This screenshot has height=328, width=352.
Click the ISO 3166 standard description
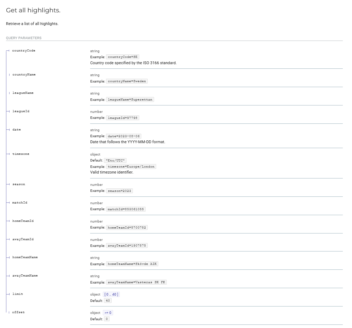click(133, 63)
